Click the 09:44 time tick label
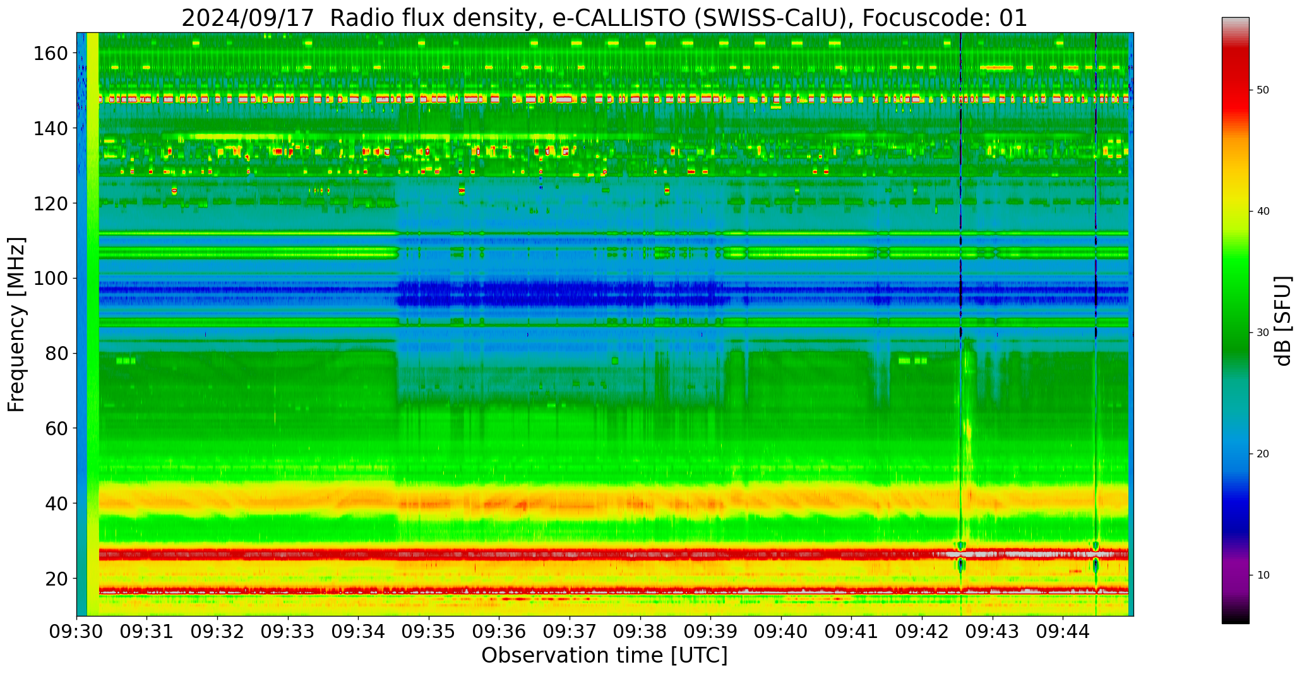Viewport: 1302px width, 674px height. click(1063, 630)
